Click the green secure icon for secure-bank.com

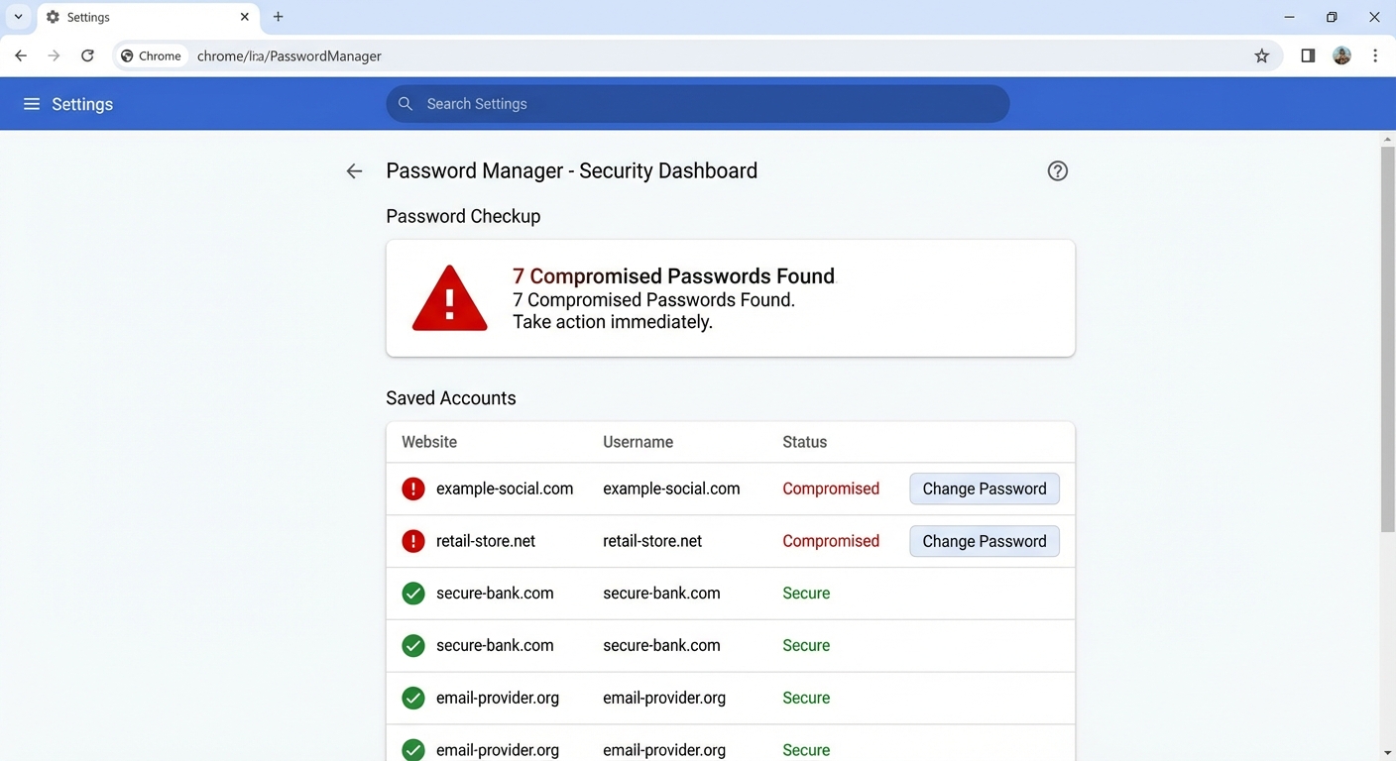click(413, 593)
